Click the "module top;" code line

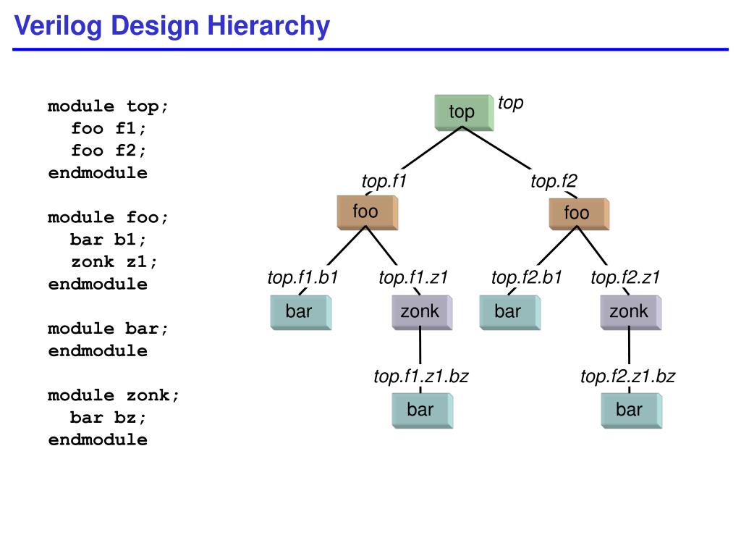[x=108, y=106]
